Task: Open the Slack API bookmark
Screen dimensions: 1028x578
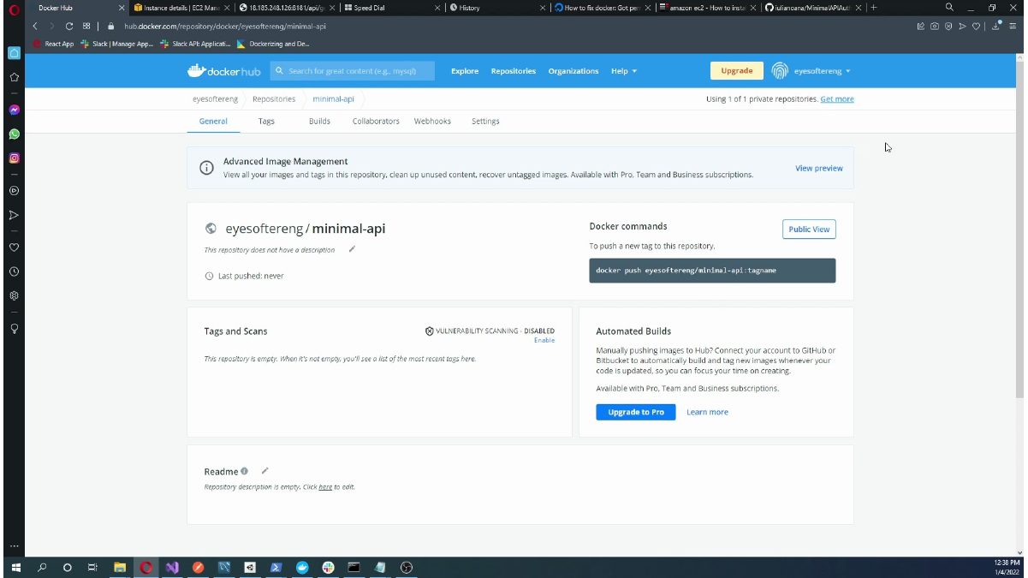Action: click(x=196, y=44)
